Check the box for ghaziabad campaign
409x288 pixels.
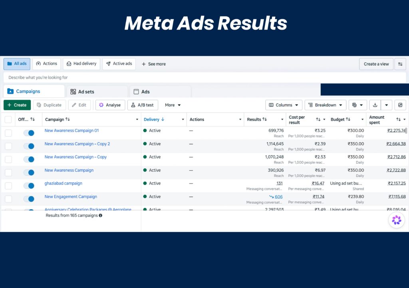click(x=8, y=186)
